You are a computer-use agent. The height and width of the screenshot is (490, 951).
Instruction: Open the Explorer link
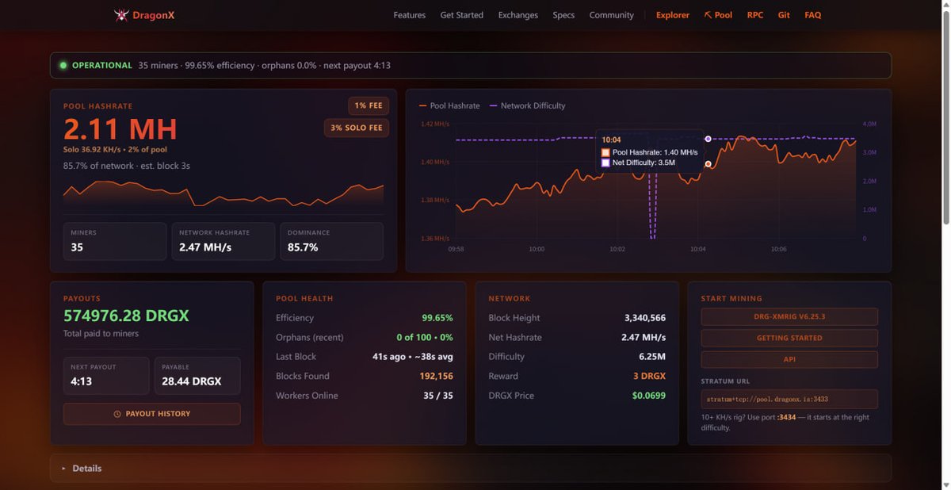click(673, 15)
